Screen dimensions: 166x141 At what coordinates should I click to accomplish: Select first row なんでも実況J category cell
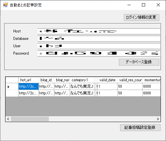click(82, 86)
